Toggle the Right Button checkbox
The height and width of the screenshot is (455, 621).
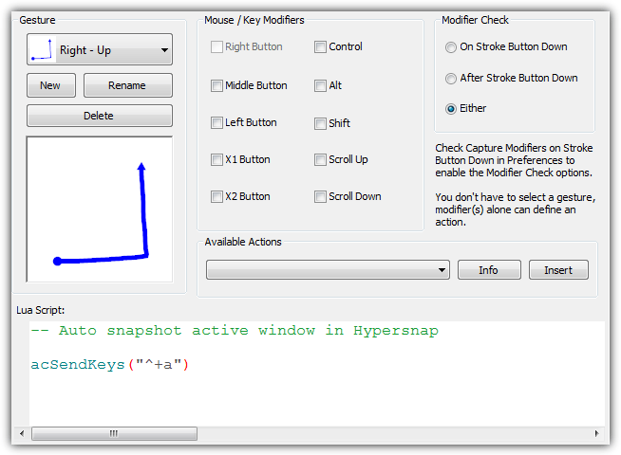click(x=216, y=47)
